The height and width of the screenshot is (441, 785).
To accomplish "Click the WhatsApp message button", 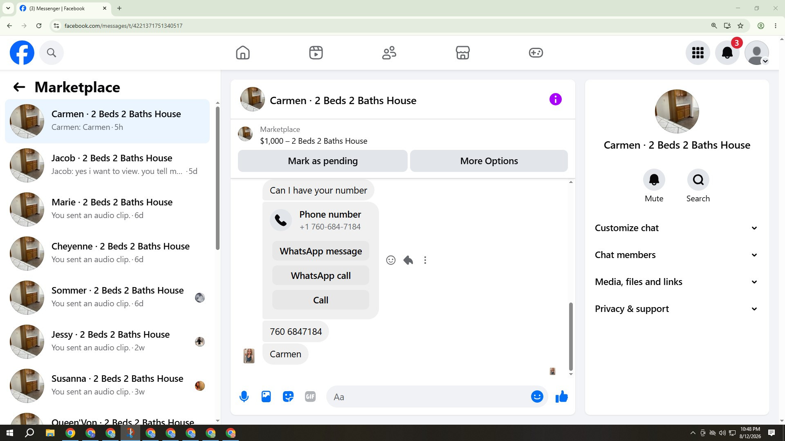I will (x=321, y=251).
